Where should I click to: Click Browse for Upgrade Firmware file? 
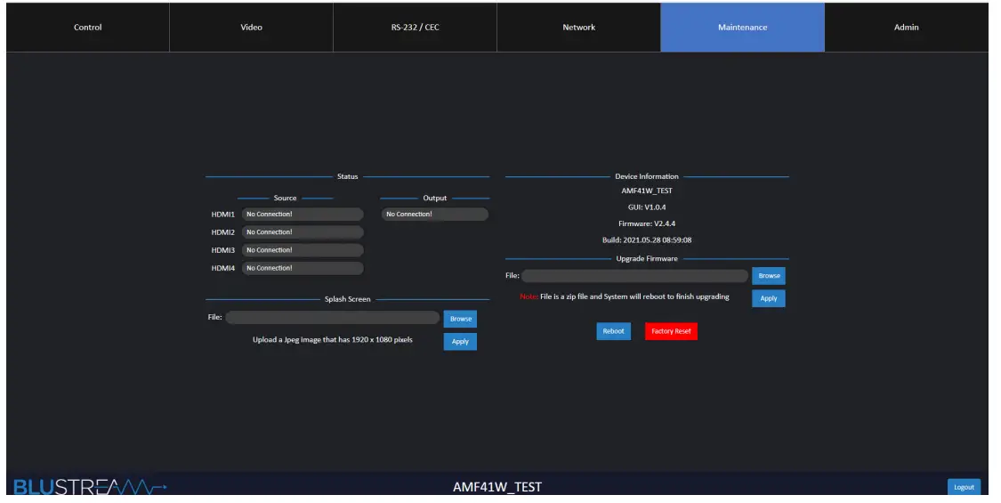pyautogui.click(x=769, y=276)
